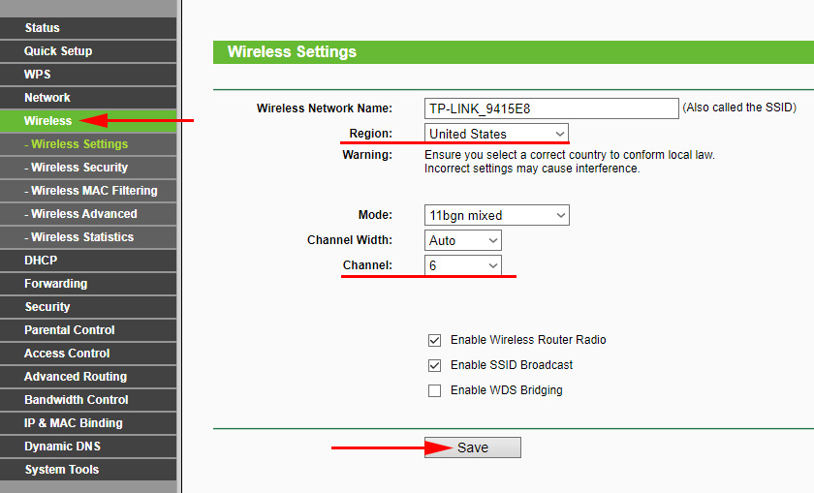The image size is (814, 493).
Task: Click the Wireless Network Name field
Action: coord(550,108)
